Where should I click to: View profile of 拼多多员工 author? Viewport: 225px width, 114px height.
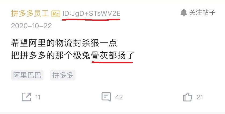pyautogui.click(x=30, y=14)
